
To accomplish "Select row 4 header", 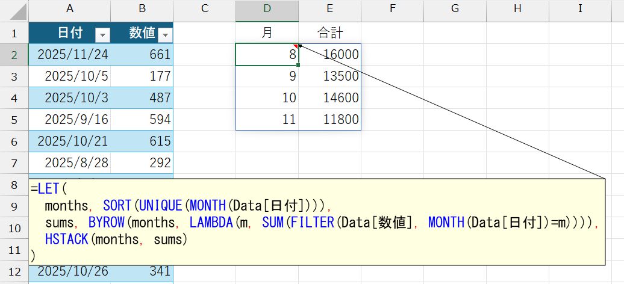I will pyautogui.click(x=14, y=98).
